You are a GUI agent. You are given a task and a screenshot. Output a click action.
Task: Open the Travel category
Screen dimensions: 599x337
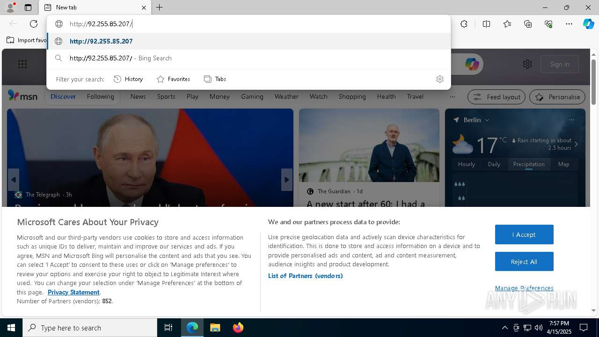click(415, 96)
